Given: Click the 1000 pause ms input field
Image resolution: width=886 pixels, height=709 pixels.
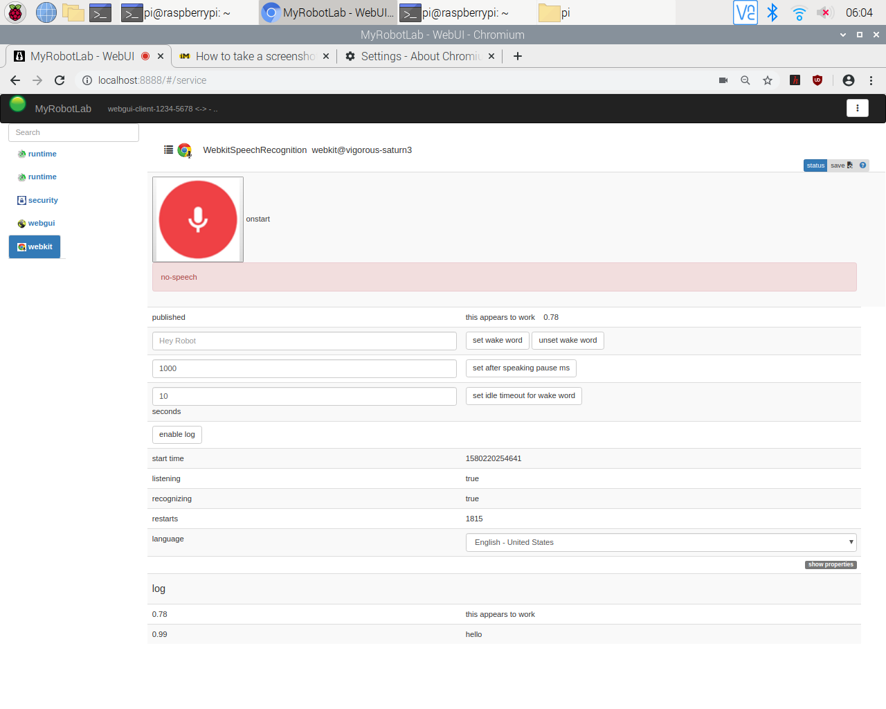Looking at the screenshot, I should [x=305, y=368].
